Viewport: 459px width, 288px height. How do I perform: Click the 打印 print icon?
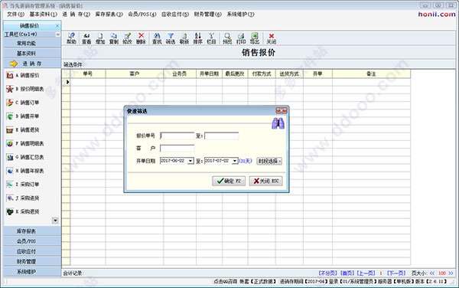pos(241,38)
